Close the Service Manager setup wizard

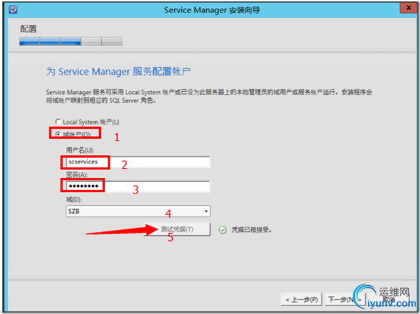point(408,8)
